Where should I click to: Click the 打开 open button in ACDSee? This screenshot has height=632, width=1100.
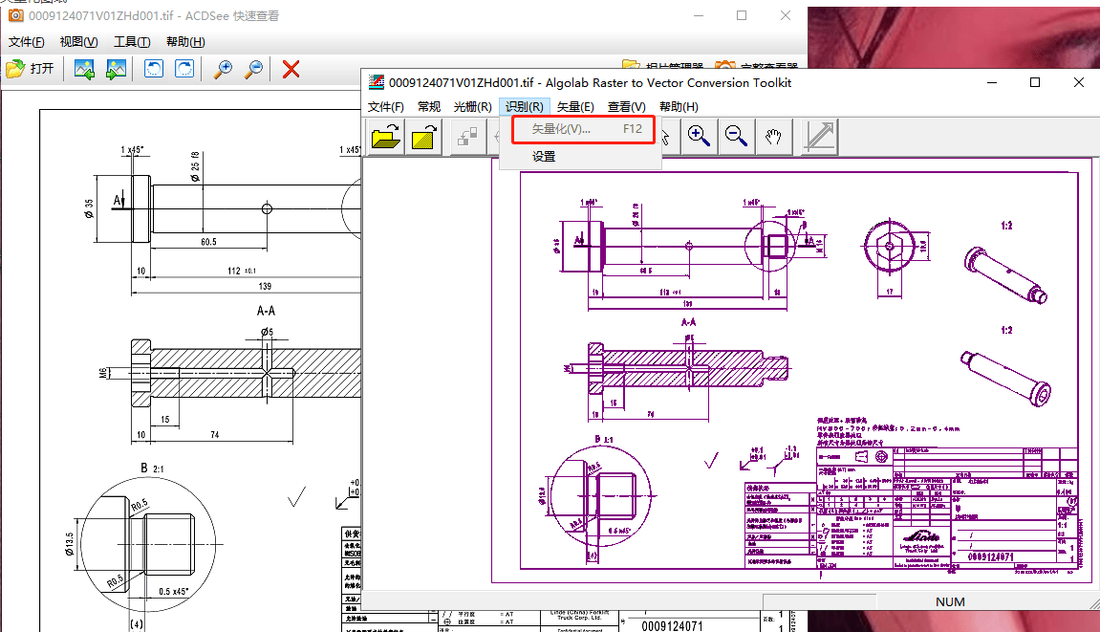(30, 69)
